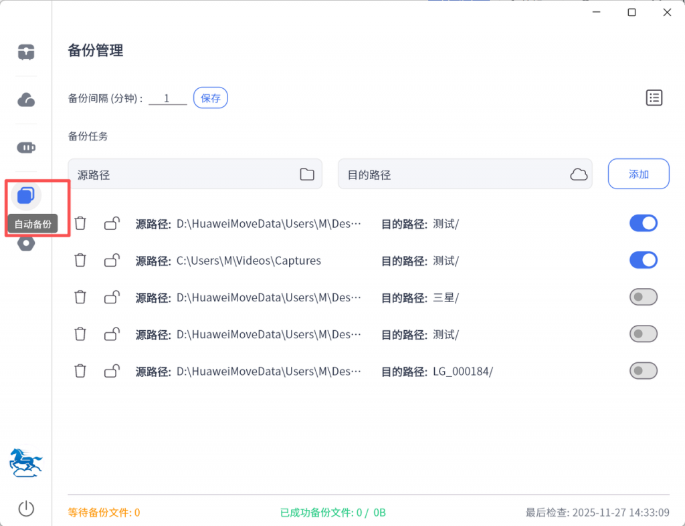Enable backup toggle for LG_000184/ destination
685x526 pixels.
(x=643, y=370)
